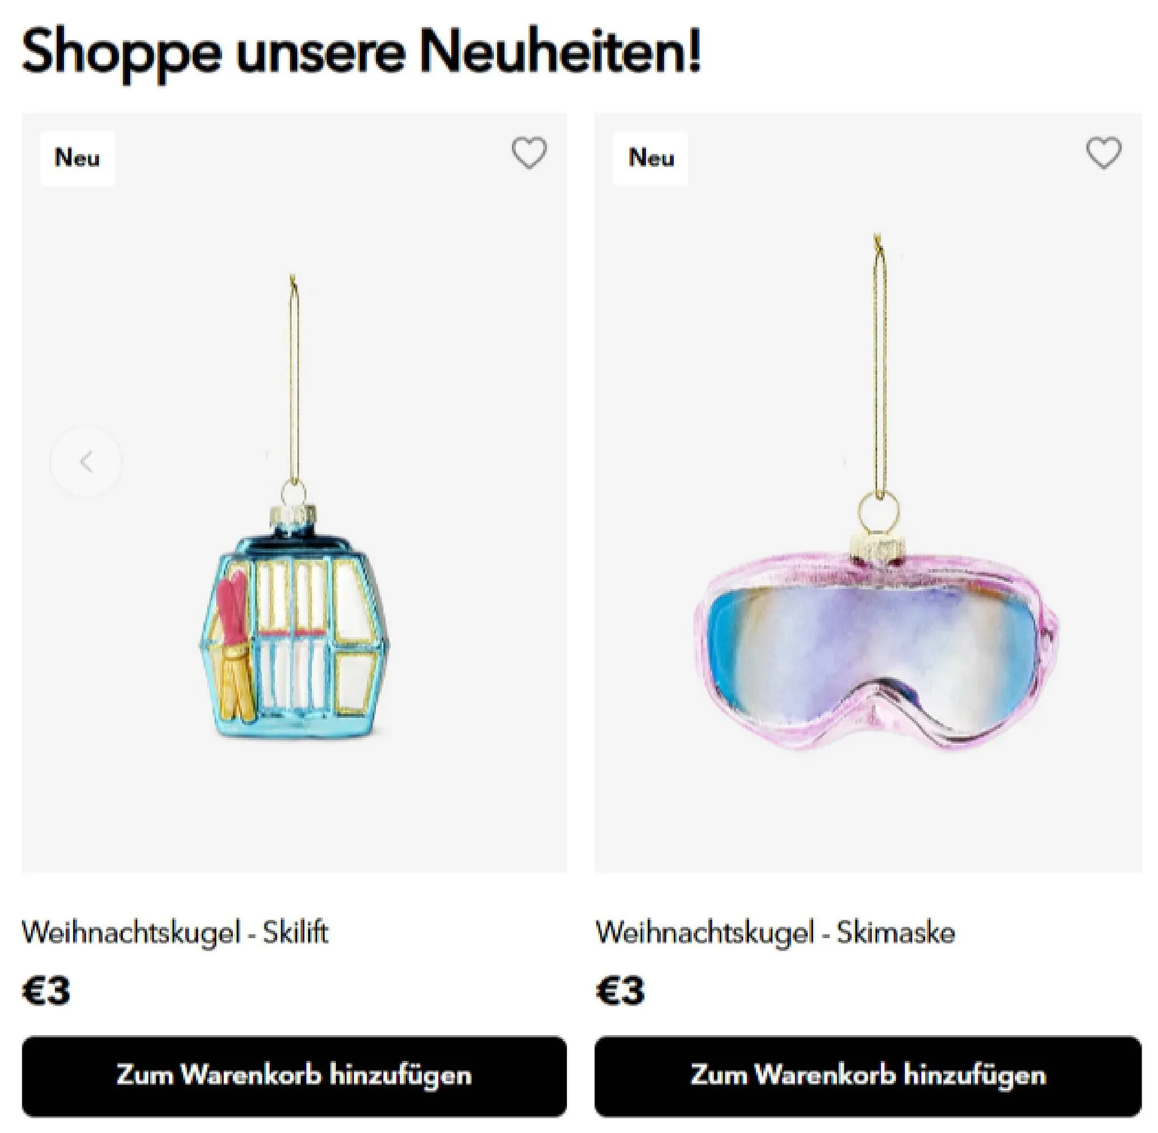Go to previous carousel products
This screenshot has width=1158, height=1133.
click(86, 462)
